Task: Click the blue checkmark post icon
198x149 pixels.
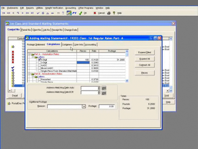Action: coord(38,13)
